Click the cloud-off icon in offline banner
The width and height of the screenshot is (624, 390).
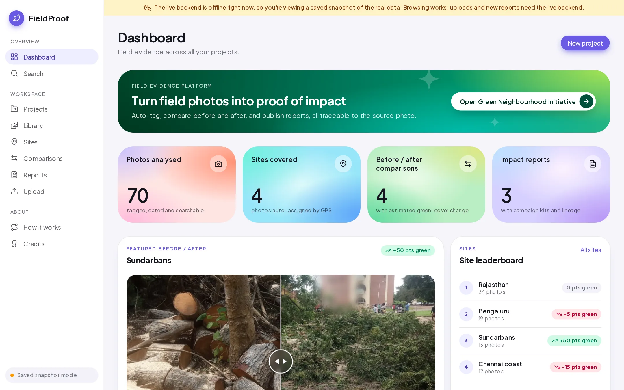(147, 8)
